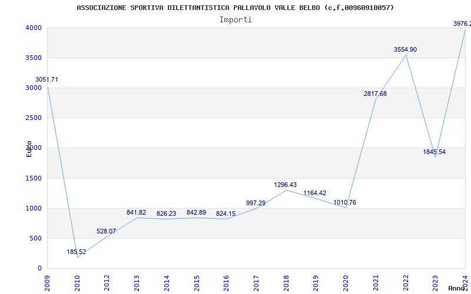This screenshot has height=294, width=471.
Task: Select the 2021 x-axis year label
Action: [x=376, y=283]
